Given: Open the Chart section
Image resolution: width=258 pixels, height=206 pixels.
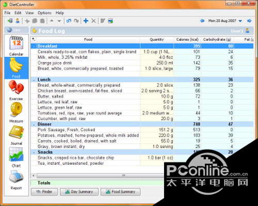Looking at the screenshot, I should pos(16,157).
